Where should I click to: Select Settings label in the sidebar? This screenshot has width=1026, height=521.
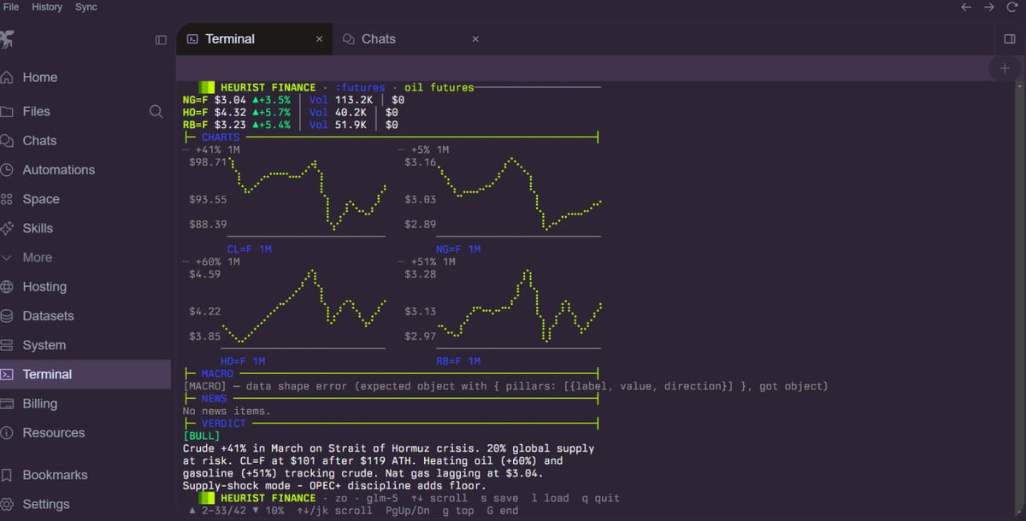[x=46, y=504]
